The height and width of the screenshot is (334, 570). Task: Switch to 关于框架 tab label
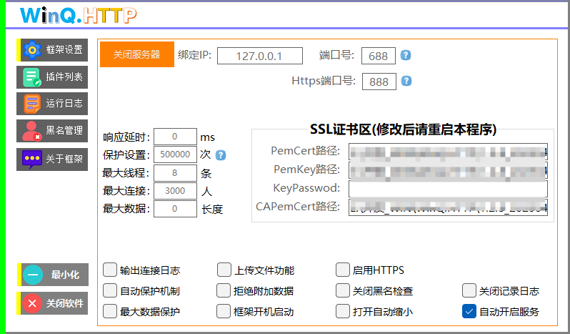point(64,159)
